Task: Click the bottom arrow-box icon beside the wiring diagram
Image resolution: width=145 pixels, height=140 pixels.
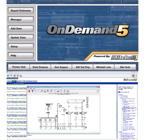Action: click(x=87, y=107)
